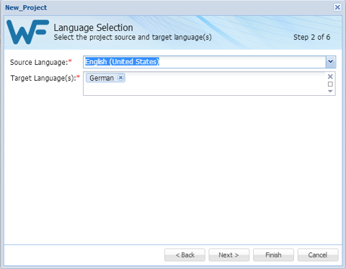The image size is (346, 269).
Task: Go back with the Back button
Action: coord(185,255)
